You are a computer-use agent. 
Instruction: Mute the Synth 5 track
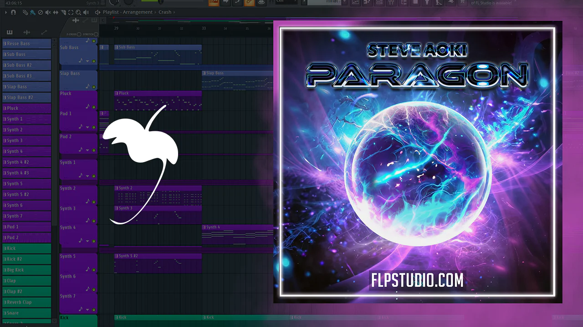coord(94,270)
